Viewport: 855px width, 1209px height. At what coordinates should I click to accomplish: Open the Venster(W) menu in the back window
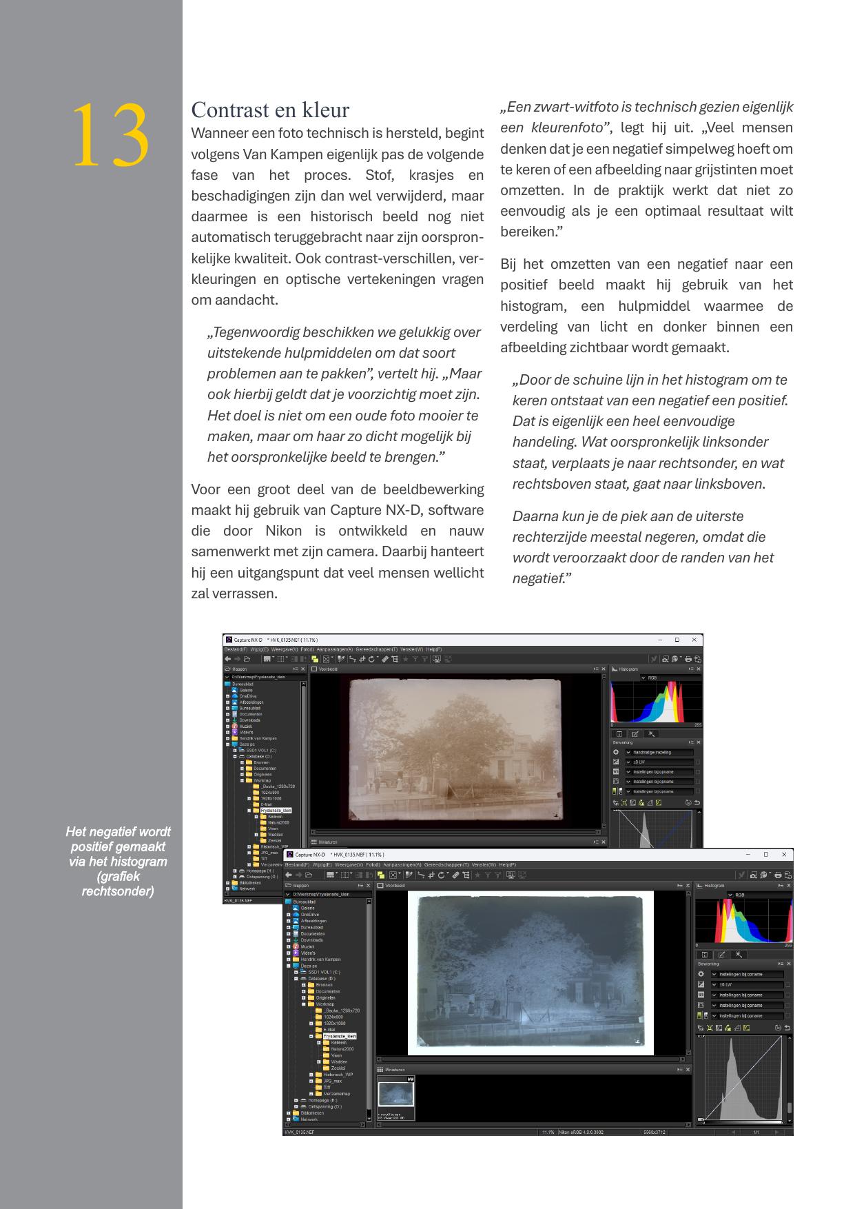[x=412, y=649]
